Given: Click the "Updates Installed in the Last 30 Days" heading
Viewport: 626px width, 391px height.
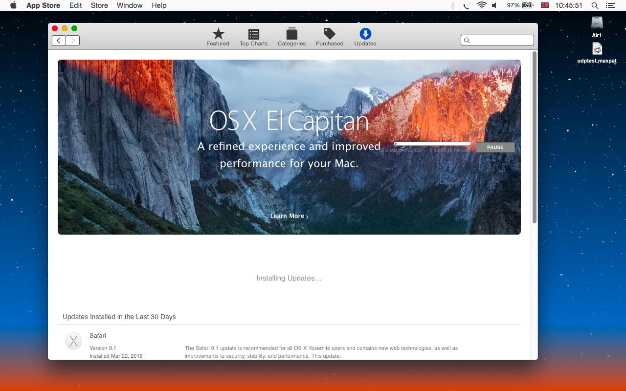Looking at the screenshot, I should pos(119,317).
